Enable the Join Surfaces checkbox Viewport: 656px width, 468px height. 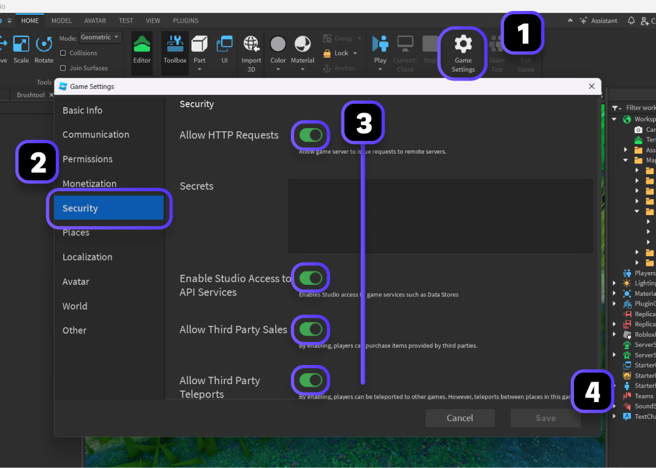click(63, 68)
